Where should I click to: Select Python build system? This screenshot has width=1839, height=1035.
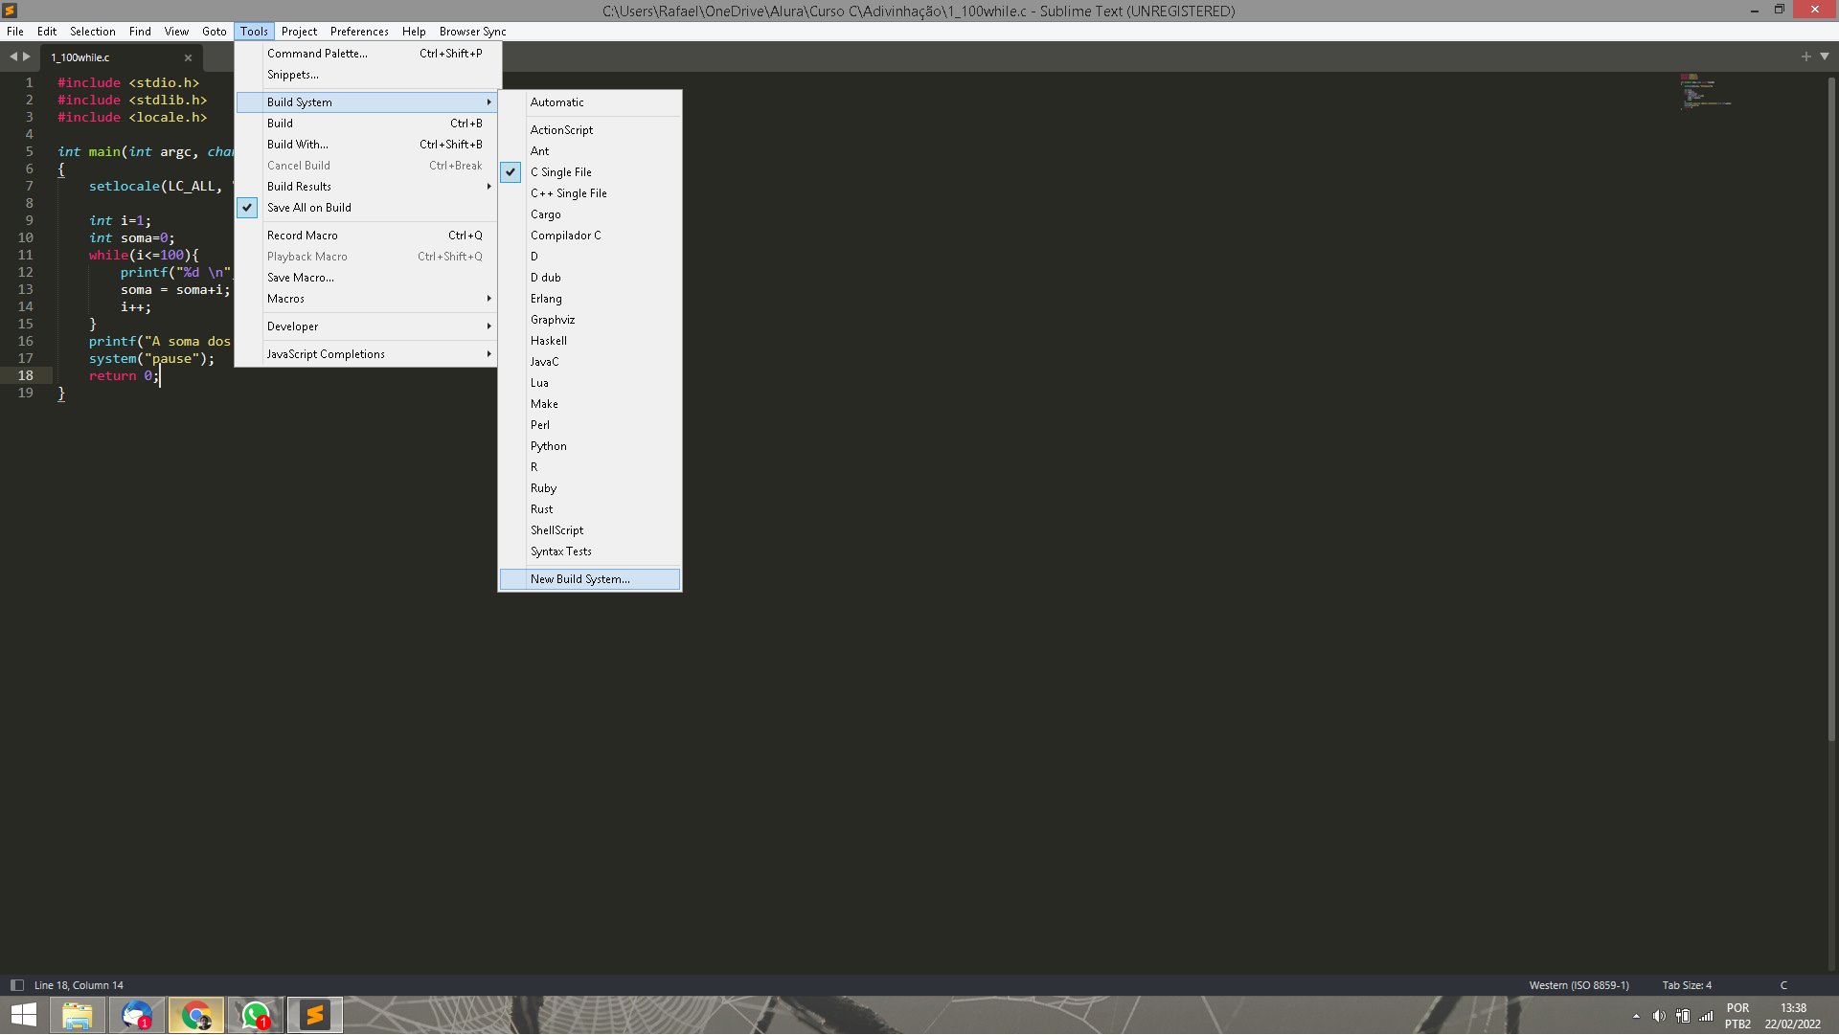(590, 446)
